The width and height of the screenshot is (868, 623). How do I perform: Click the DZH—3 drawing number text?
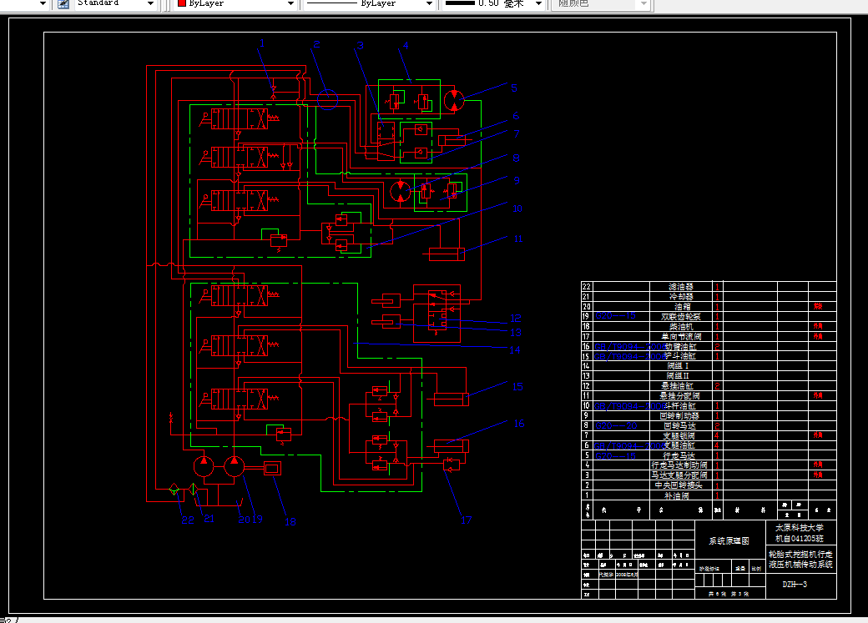(795, 585)
